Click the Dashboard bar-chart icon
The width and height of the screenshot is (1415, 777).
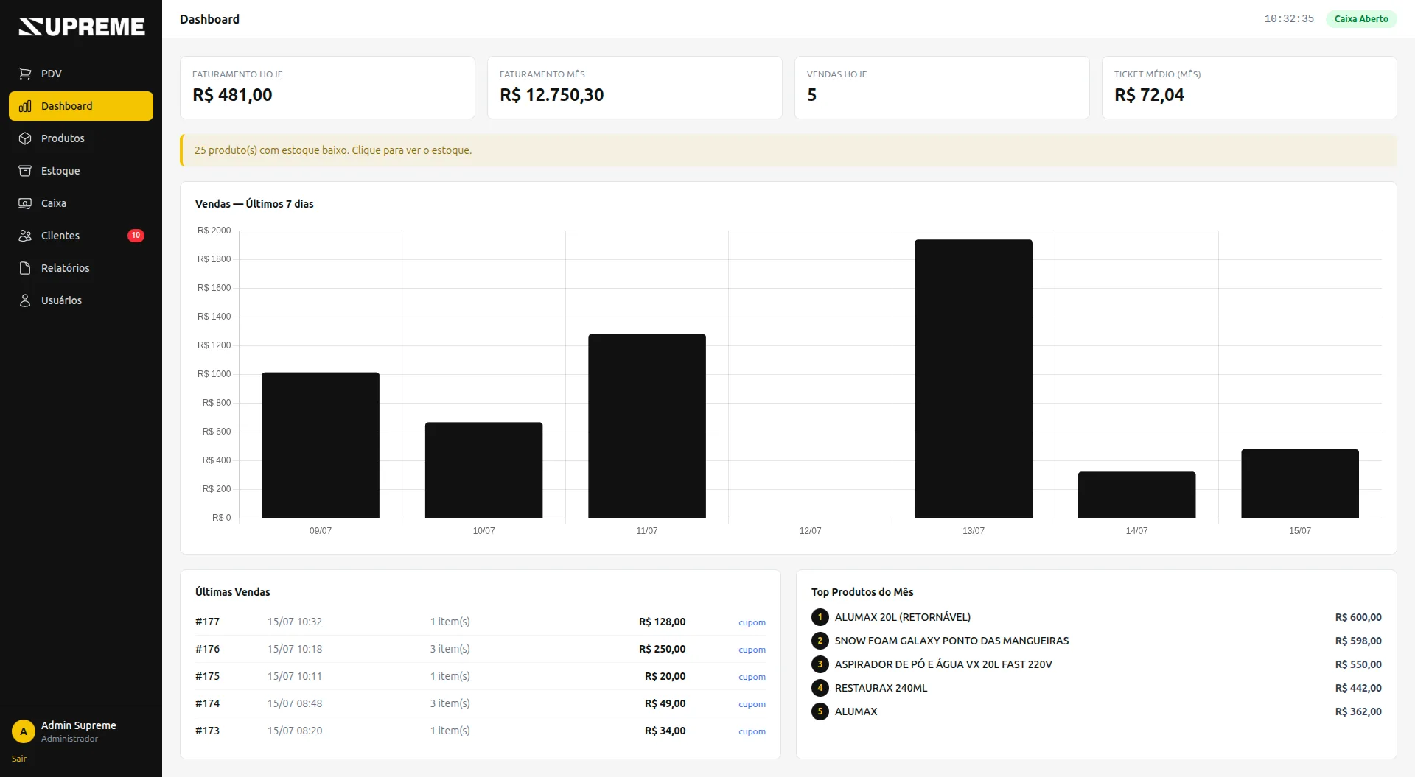click(25, 106)
